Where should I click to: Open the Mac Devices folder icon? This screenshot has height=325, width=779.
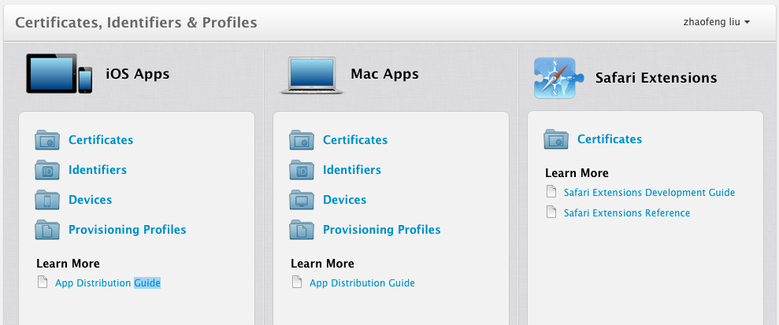point(302,199)
